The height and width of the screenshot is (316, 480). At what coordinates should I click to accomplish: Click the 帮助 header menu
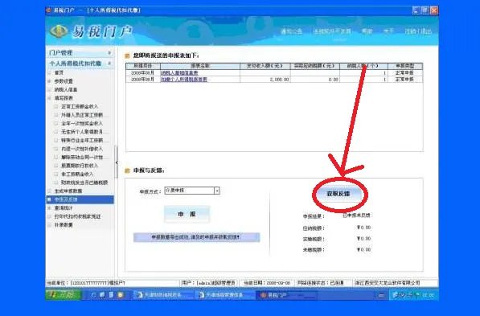[x=367, y=31]
